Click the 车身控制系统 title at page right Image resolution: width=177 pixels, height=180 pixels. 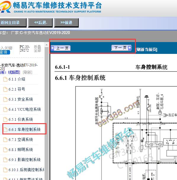[x=151, y=67]
